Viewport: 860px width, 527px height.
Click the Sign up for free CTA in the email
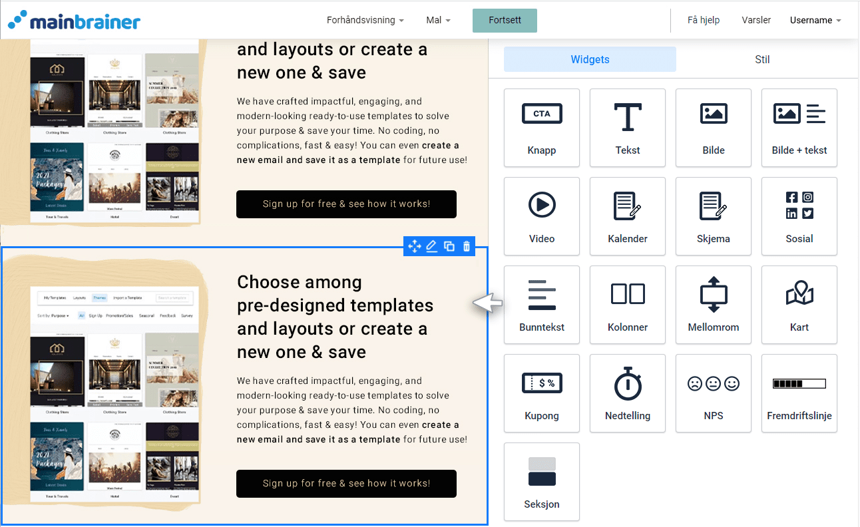click(x=346, y=484)
